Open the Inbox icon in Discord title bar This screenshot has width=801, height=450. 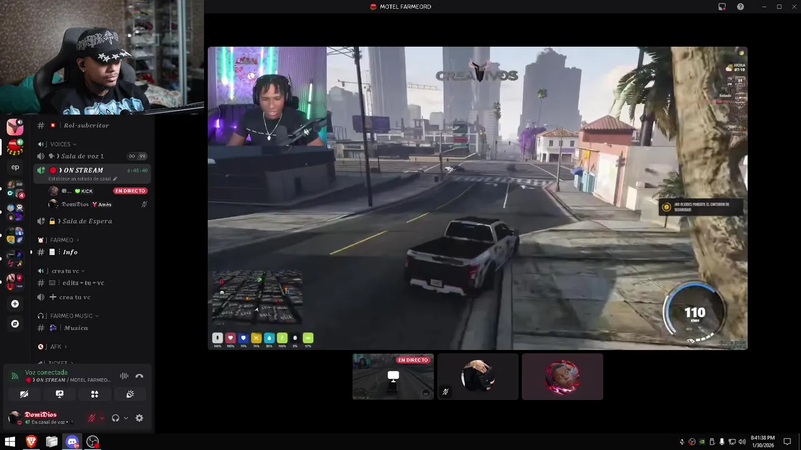pyautogui.click(x=722, y=7)
